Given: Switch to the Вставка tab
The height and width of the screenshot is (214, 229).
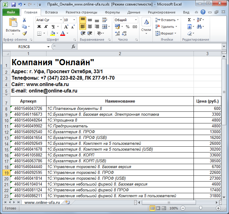Looking at the screenshot, I should click(51, 12).
